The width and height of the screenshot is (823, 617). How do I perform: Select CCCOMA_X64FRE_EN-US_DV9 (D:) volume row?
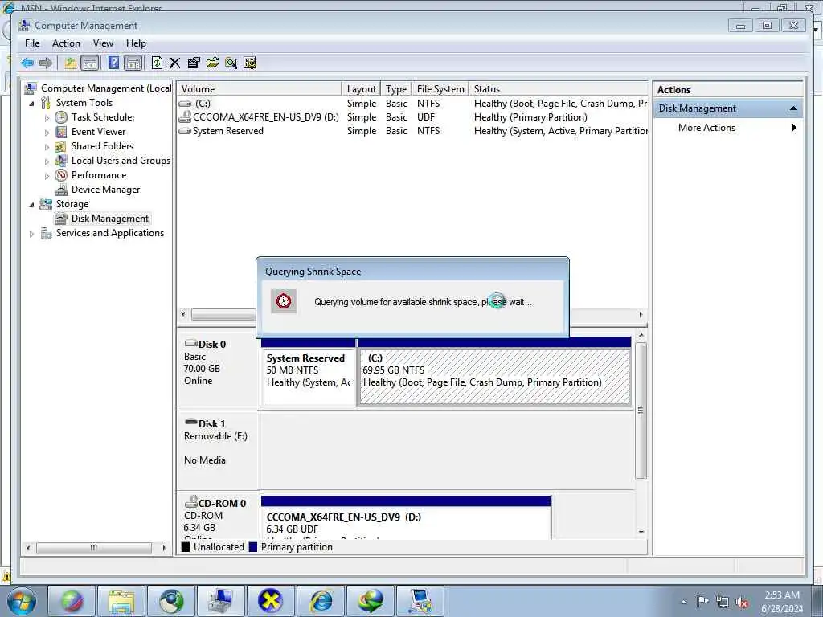point(412,117)
